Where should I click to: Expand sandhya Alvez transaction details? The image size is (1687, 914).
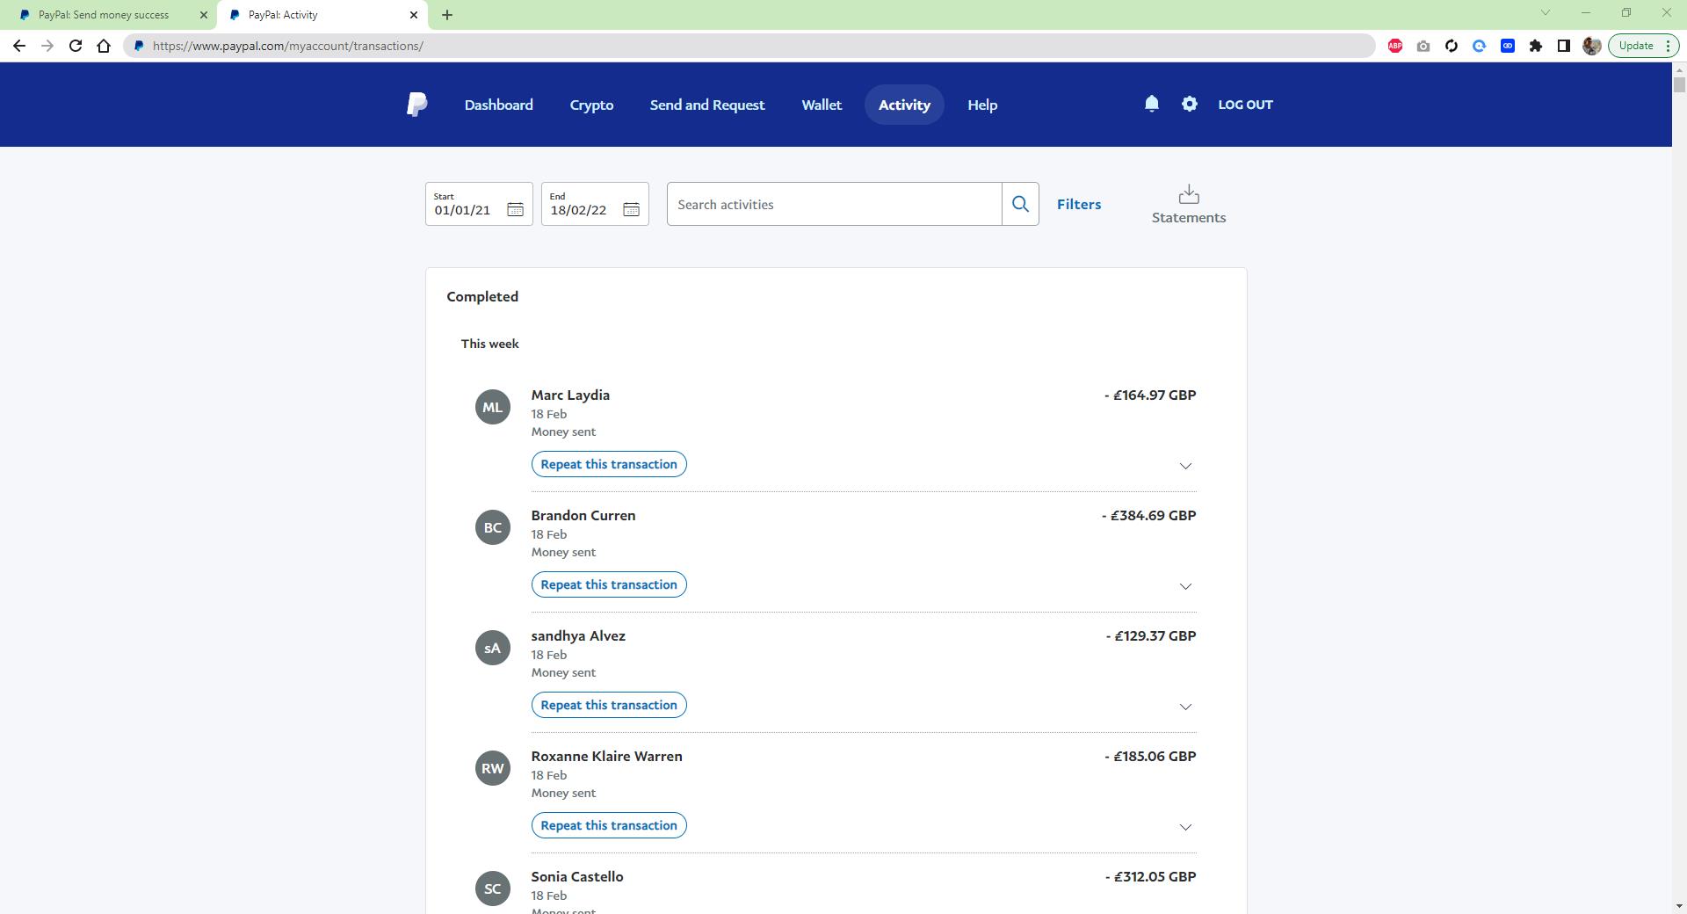click(1184, 707)
